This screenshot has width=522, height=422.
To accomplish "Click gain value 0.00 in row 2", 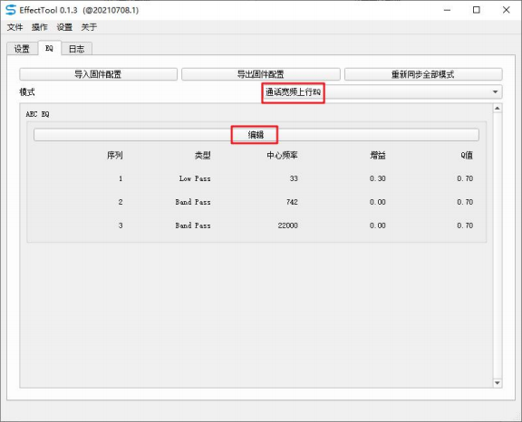I will (x=378, y=202).
